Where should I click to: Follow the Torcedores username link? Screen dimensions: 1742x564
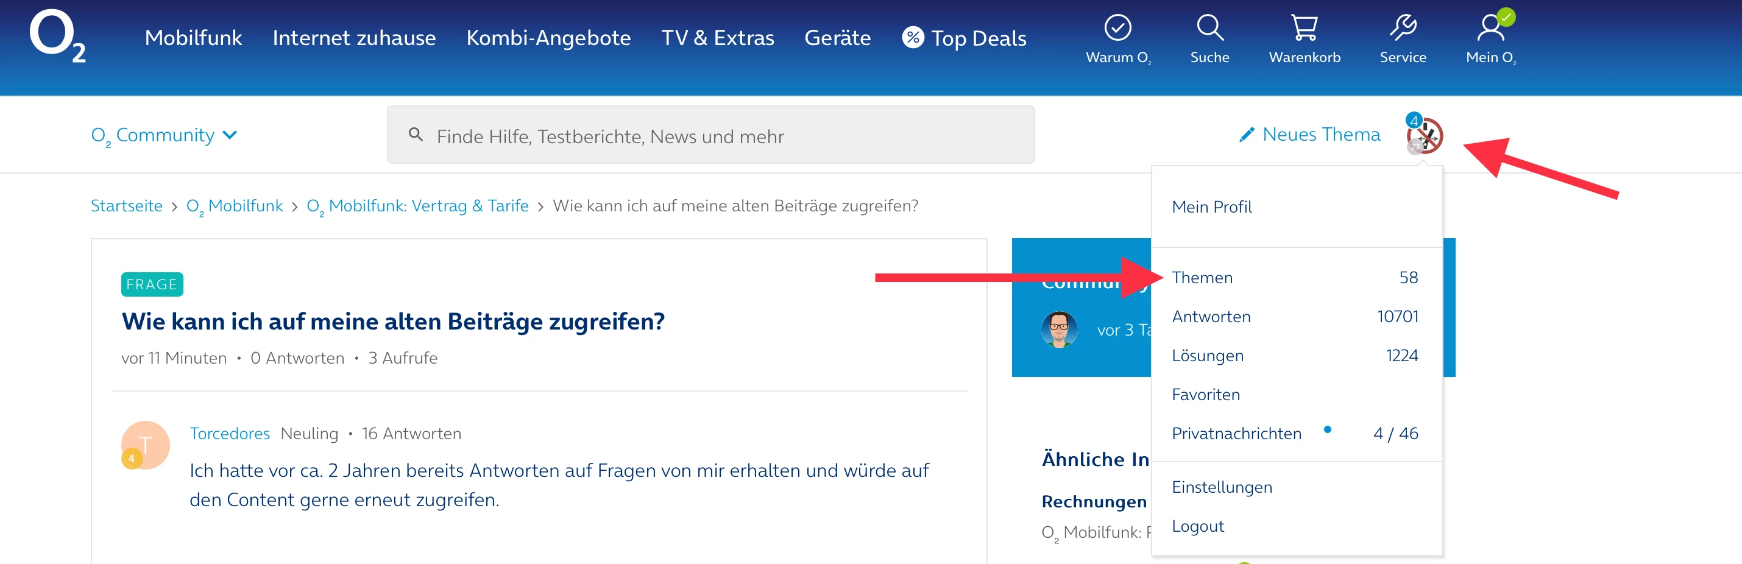pyautogui.click(x=229, y=434)
